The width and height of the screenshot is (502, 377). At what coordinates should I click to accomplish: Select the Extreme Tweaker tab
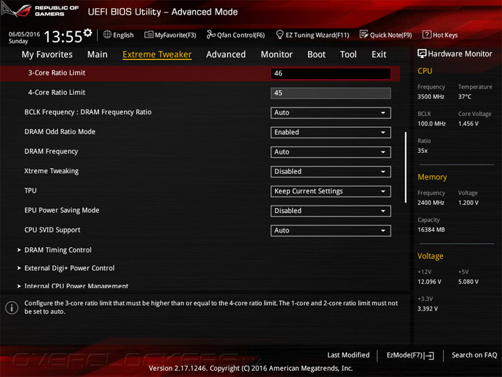(157, 54)
